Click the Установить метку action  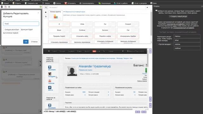(82, 36)
